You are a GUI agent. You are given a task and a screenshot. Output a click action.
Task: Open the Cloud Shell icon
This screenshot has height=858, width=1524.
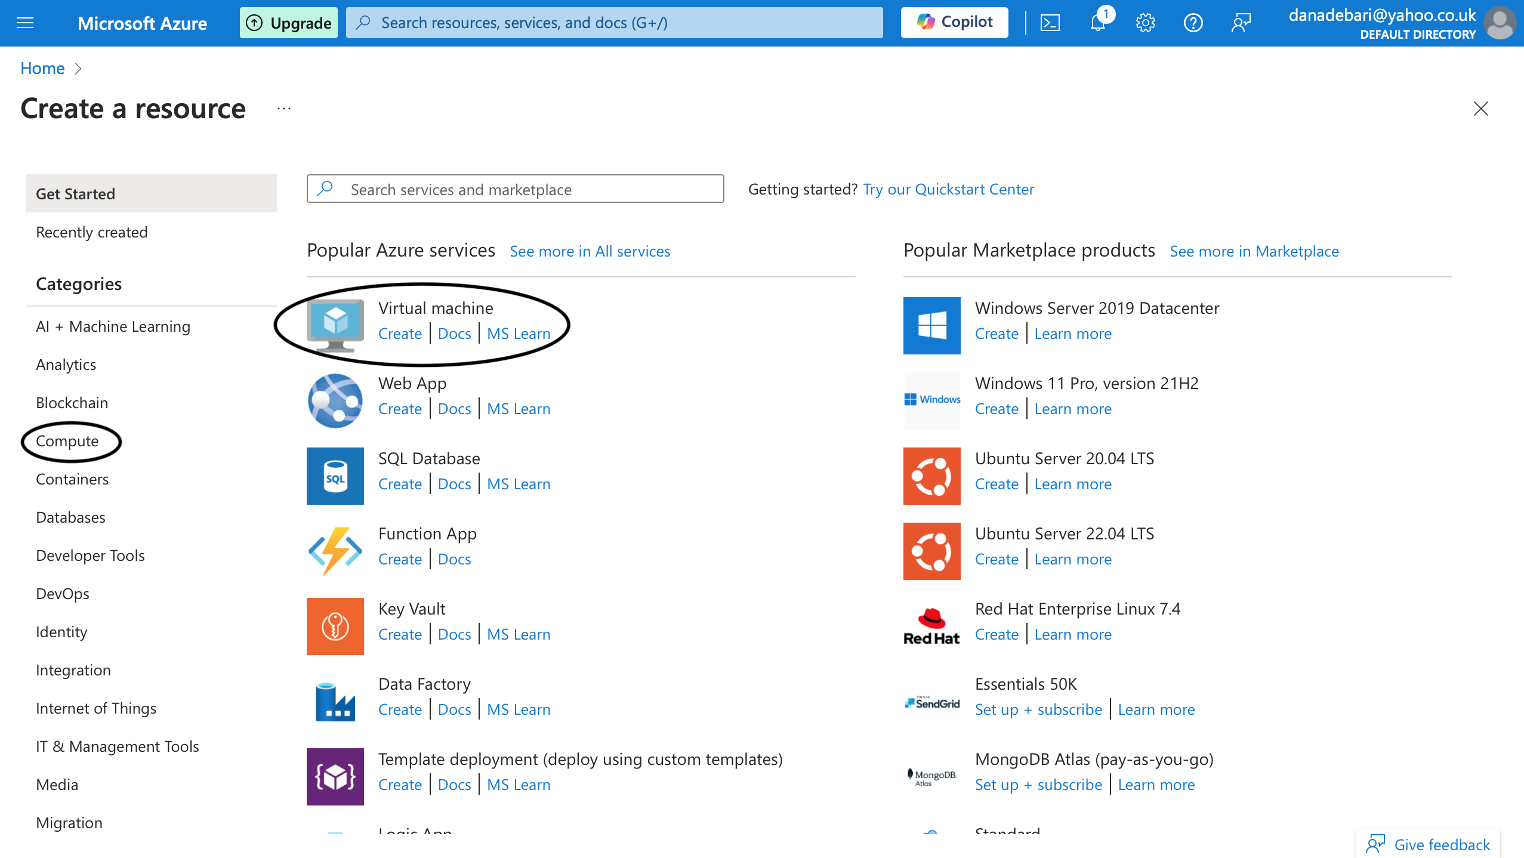tap(1050, 23)
